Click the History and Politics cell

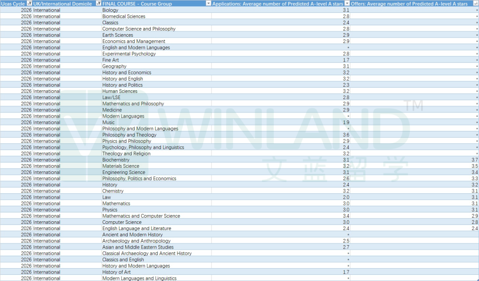[x=157, y=85]
